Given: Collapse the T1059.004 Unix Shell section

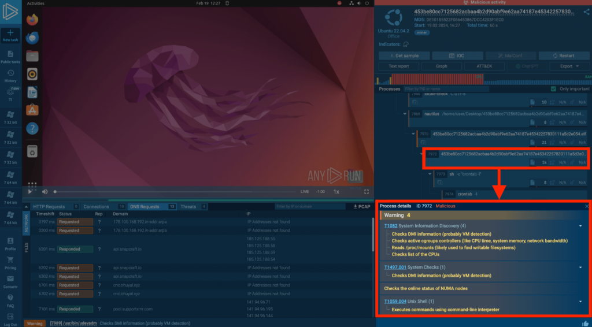Looking at the screenshot, I should tap(580, 301).
